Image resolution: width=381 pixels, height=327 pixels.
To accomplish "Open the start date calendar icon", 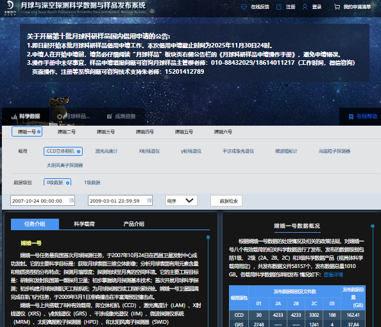I will (x=71, y=200).
